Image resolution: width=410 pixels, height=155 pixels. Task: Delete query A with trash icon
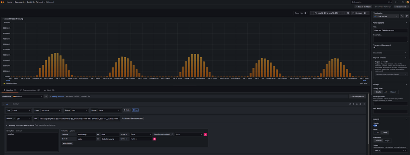(360, 104)
